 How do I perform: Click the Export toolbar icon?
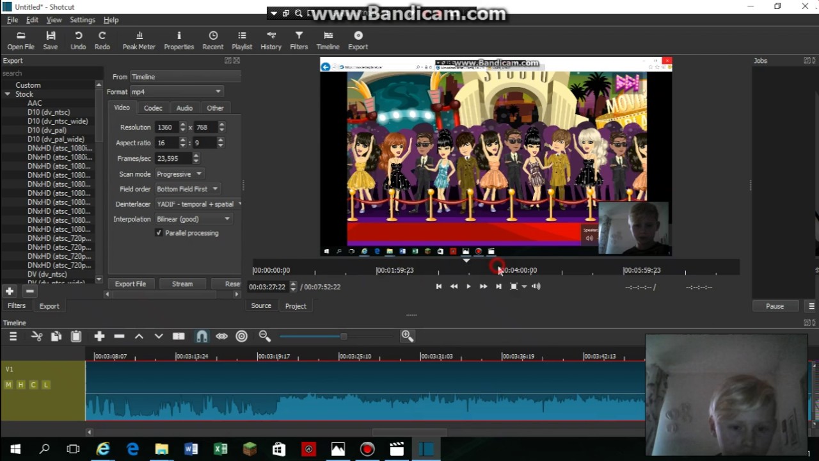[x=358, y=41]
